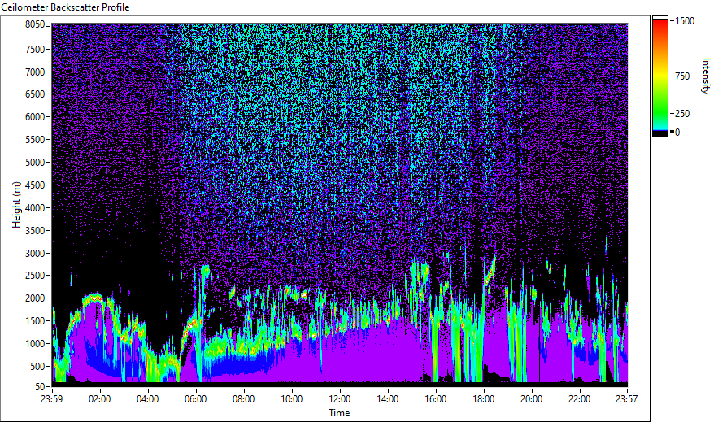The image size is (714, 422).
Task: Click the Time axis label
Action: tap(339, 413)
